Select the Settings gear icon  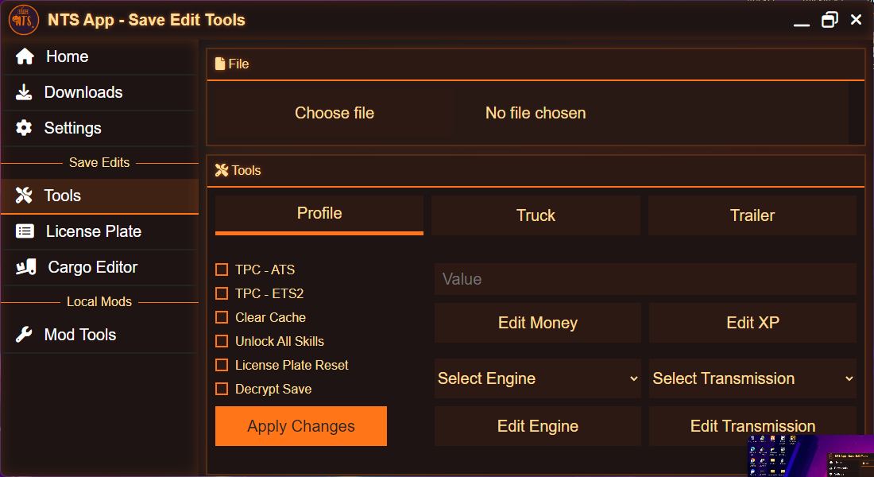pyautogui.click(x=23, y=128)
